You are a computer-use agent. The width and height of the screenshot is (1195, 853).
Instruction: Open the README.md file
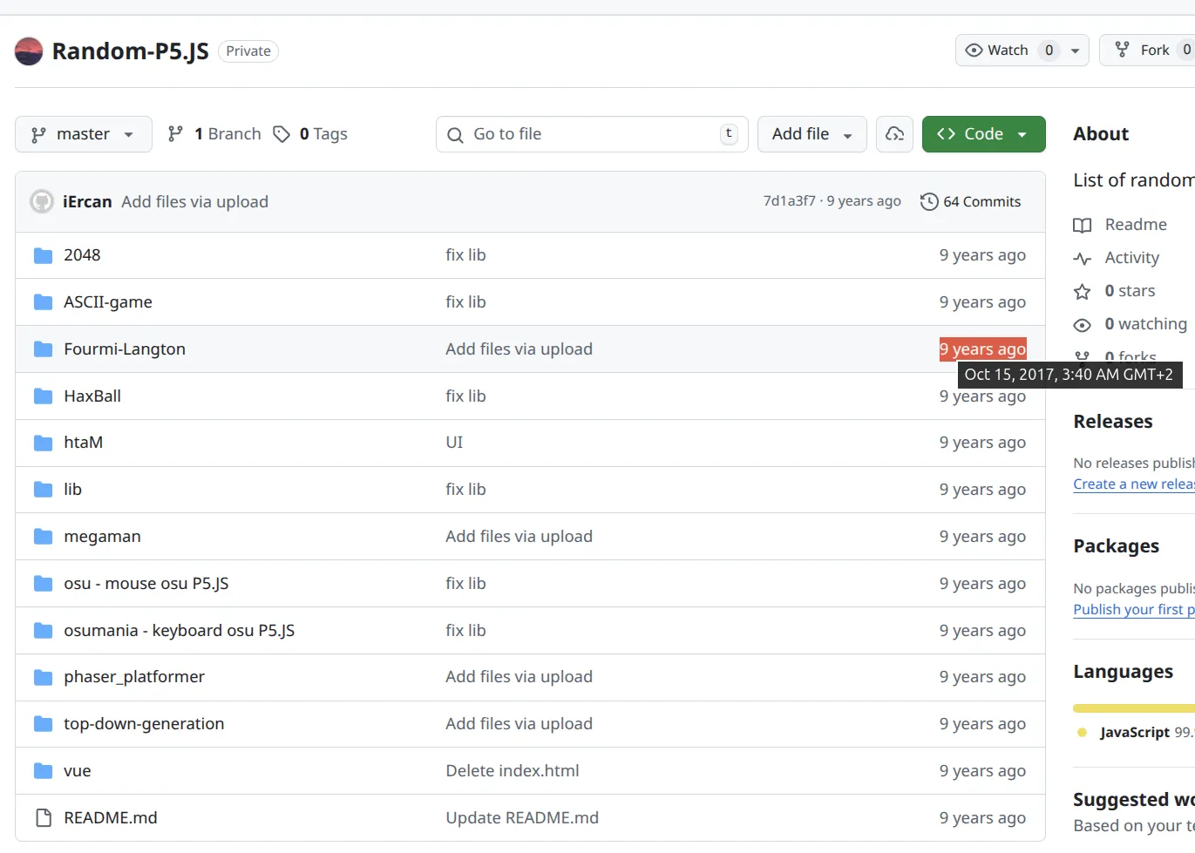(111, 818)
